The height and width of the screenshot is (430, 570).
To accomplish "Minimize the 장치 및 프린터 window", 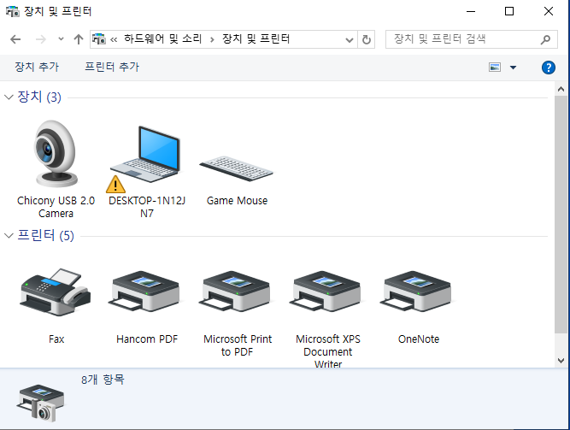I will pyautogui.click(x=471, y=11).
